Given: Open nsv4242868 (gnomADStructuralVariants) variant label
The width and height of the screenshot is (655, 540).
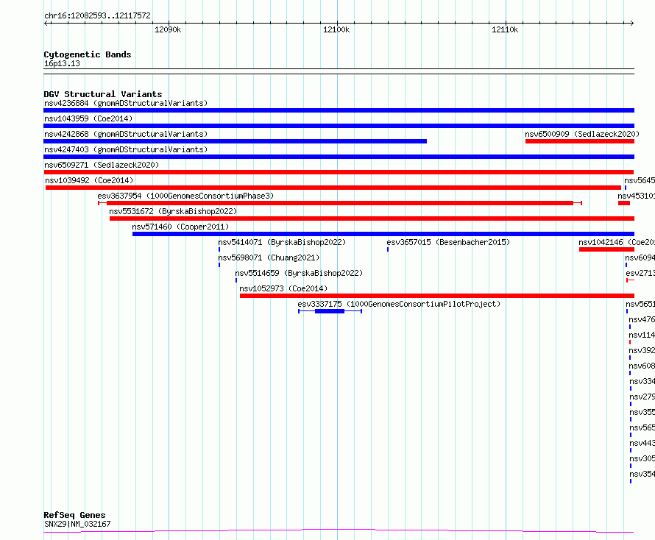Looking at the screenshot, I should click(x=126, y=134).
